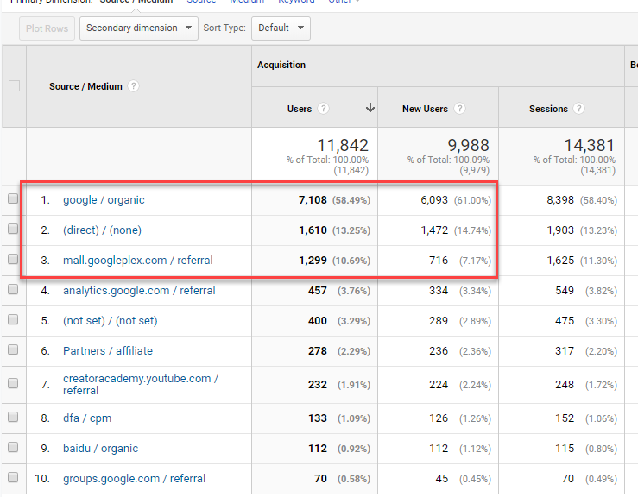638x497 pixels.
Task: Tick checkbox for baidu / organic row
Action: coord(13,447)
